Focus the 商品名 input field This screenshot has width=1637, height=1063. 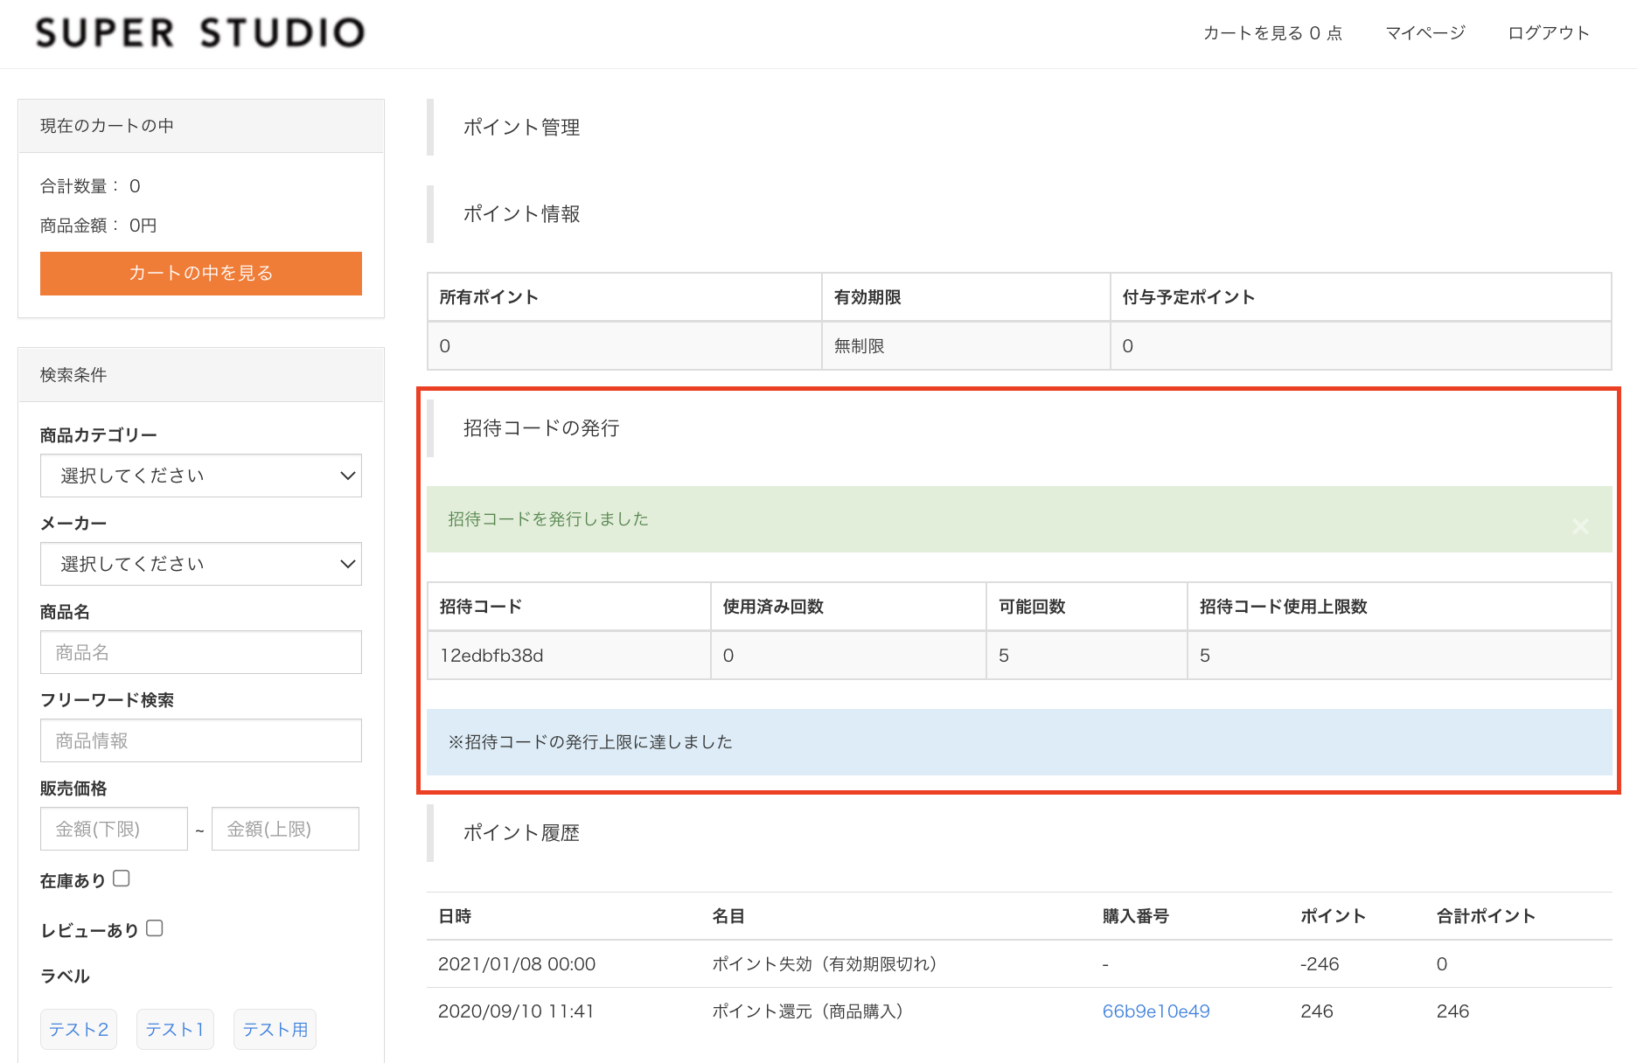tap(201, 652)
